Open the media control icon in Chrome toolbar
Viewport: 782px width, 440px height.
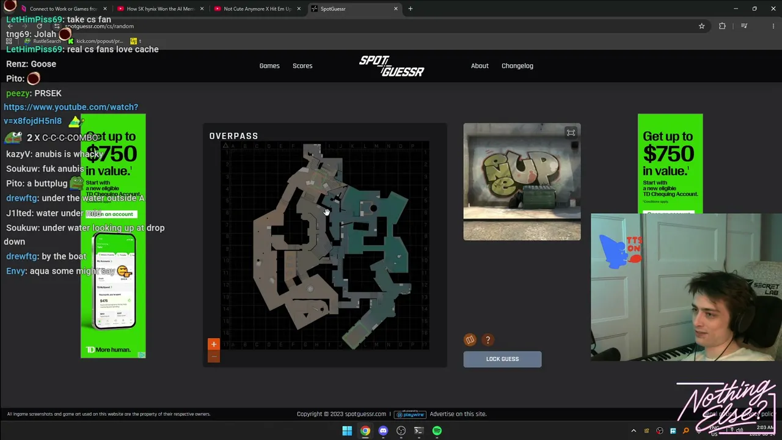pyautogui.click(x=744, y=26)
